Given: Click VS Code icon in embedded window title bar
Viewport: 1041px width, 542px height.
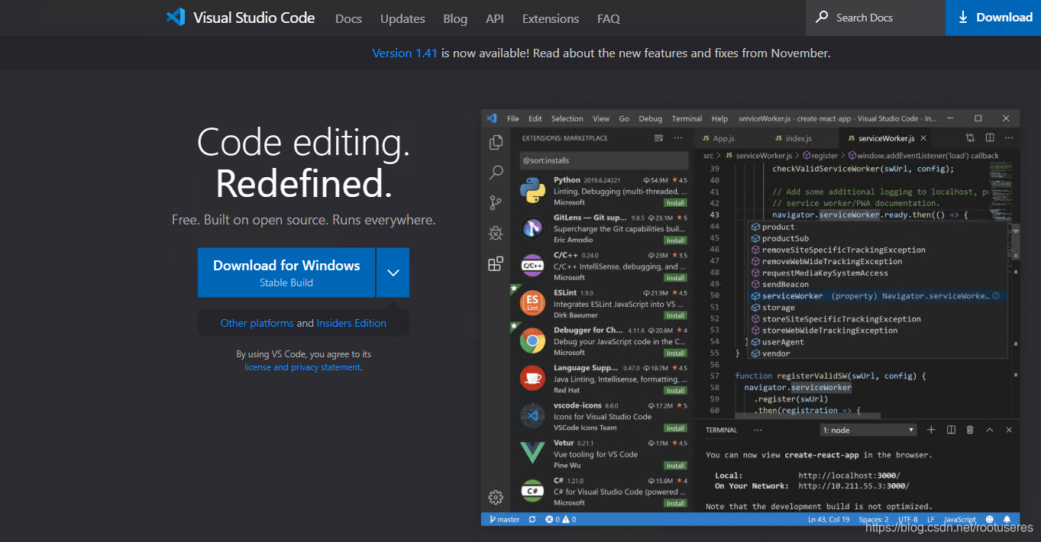Looking at the screenshot, I should point(492,118).
